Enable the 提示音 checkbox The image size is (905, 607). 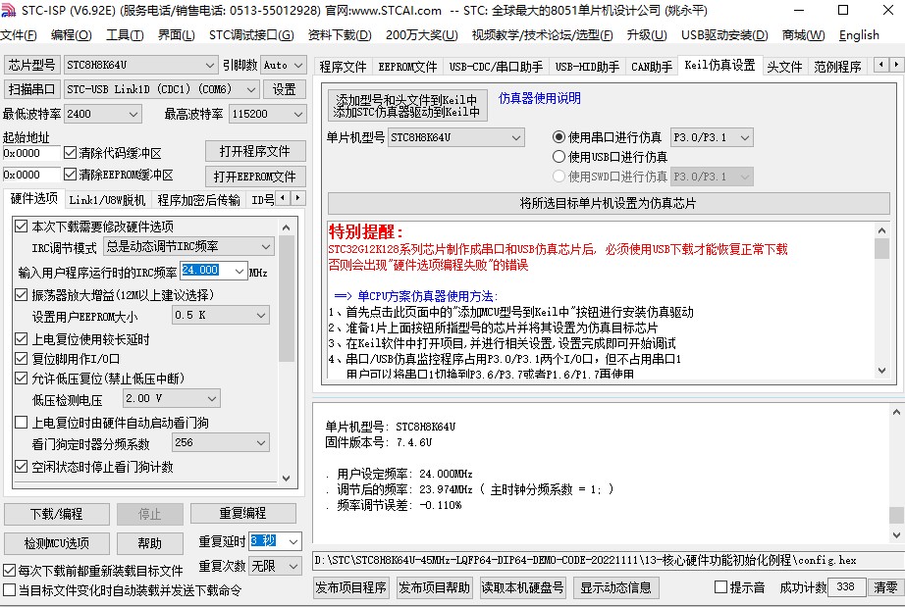(720, 586)
